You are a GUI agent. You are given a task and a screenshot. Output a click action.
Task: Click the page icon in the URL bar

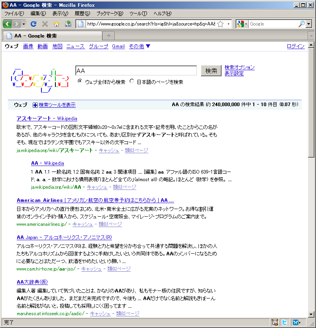click(80, 24)
